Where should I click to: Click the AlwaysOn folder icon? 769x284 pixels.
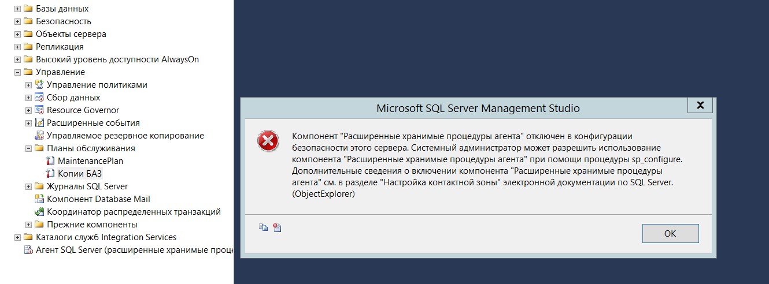[28, 59]
